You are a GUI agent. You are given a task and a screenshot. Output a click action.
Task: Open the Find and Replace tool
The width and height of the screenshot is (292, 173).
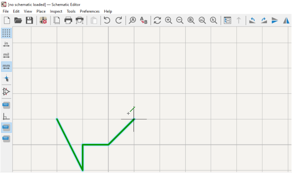coord(143,20)
